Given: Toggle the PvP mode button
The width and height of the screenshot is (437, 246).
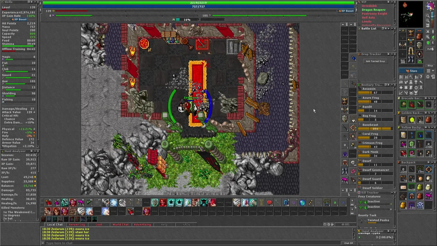Looking at the screenshot, I should pyautogui.click(x=430, y=49).
